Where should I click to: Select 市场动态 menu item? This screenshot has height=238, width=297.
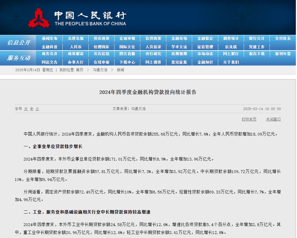(x=205, y=54)
